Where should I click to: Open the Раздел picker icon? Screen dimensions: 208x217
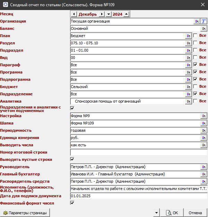tap(189, 43)
